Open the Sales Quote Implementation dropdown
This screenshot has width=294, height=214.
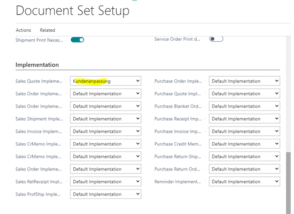[105, 81]
